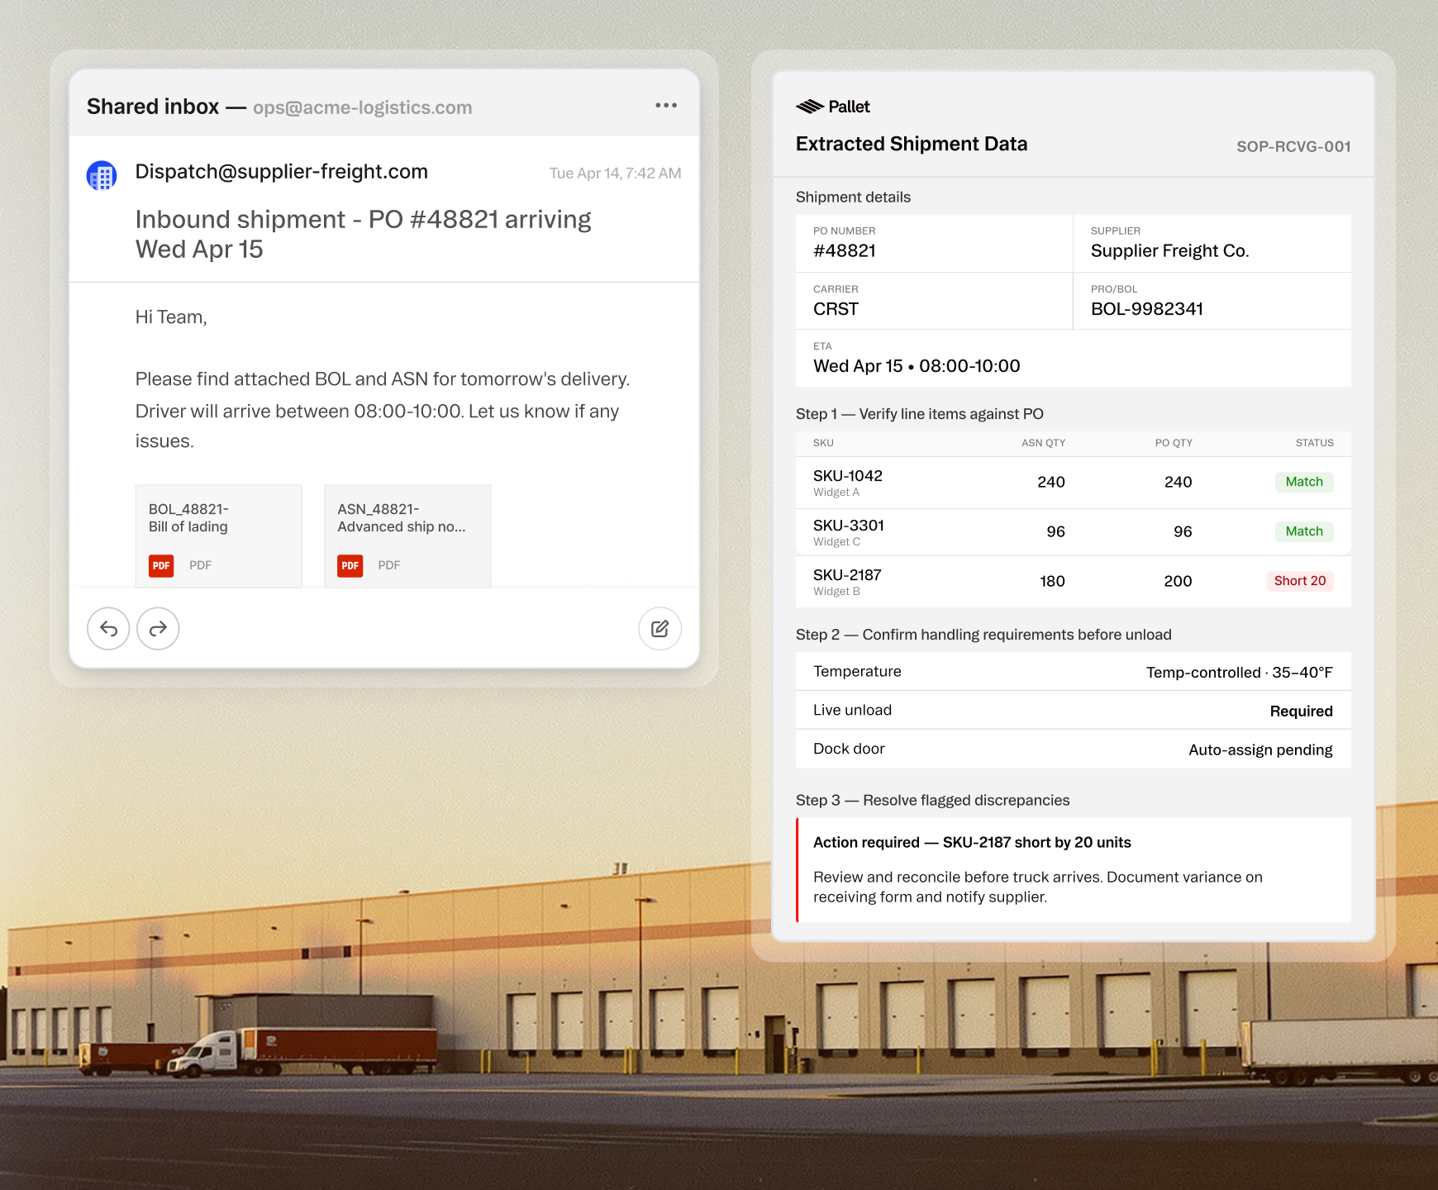The height and width of the screenshot is (1190, 1438).
Task: Click PO quantity 96 for SKU-3301
Action: pyautogui.click(x=1183, y=531)
